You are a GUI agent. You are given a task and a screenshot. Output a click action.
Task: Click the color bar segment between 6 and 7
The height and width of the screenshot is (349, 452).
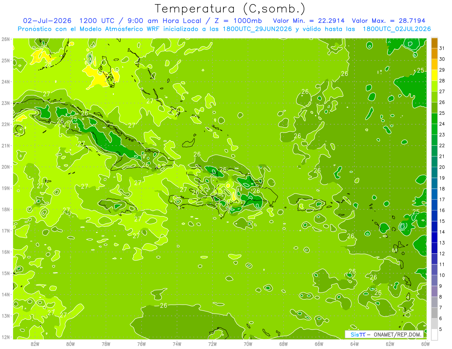[434, 313]
